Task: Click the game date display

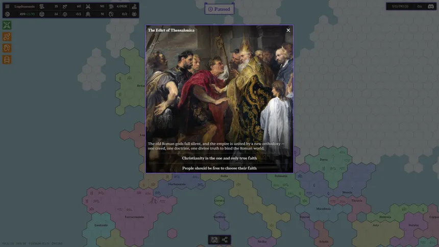Action: pyautogui.click(x=400, y=6)
